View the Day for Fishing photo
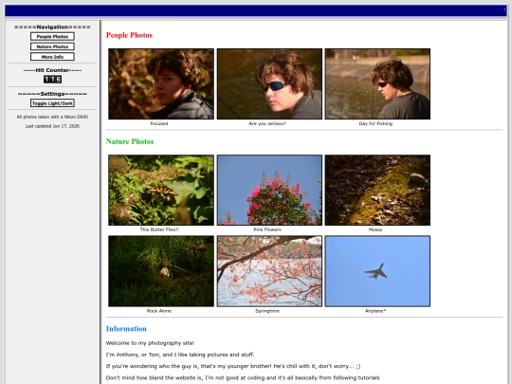The image size is (512, 384). tap(377, 84)
